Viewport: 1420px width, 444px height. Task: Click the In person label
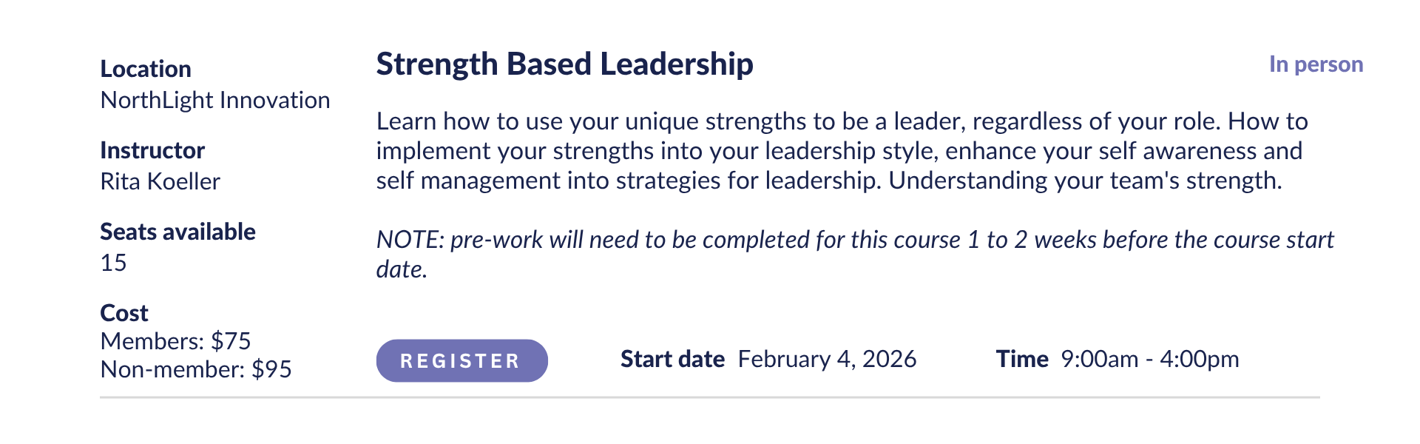click(x=1316, y=64)
